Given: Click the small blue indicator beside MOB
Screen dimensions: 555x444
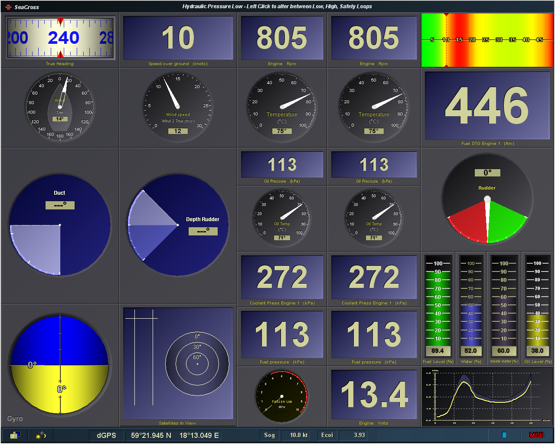Looking at the screenshot, I should click(x=504, y=435).
